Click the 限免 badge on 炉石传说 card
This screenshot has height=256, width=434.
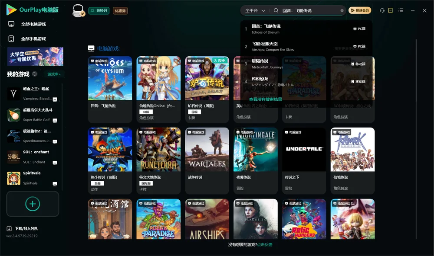(x=220, y=61)
